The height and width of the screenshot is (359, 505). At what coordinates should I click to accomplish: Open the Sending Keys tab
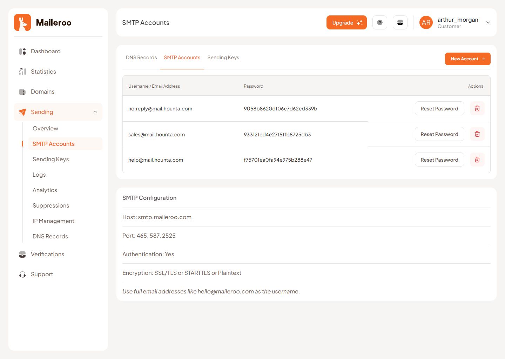[223, 57]
